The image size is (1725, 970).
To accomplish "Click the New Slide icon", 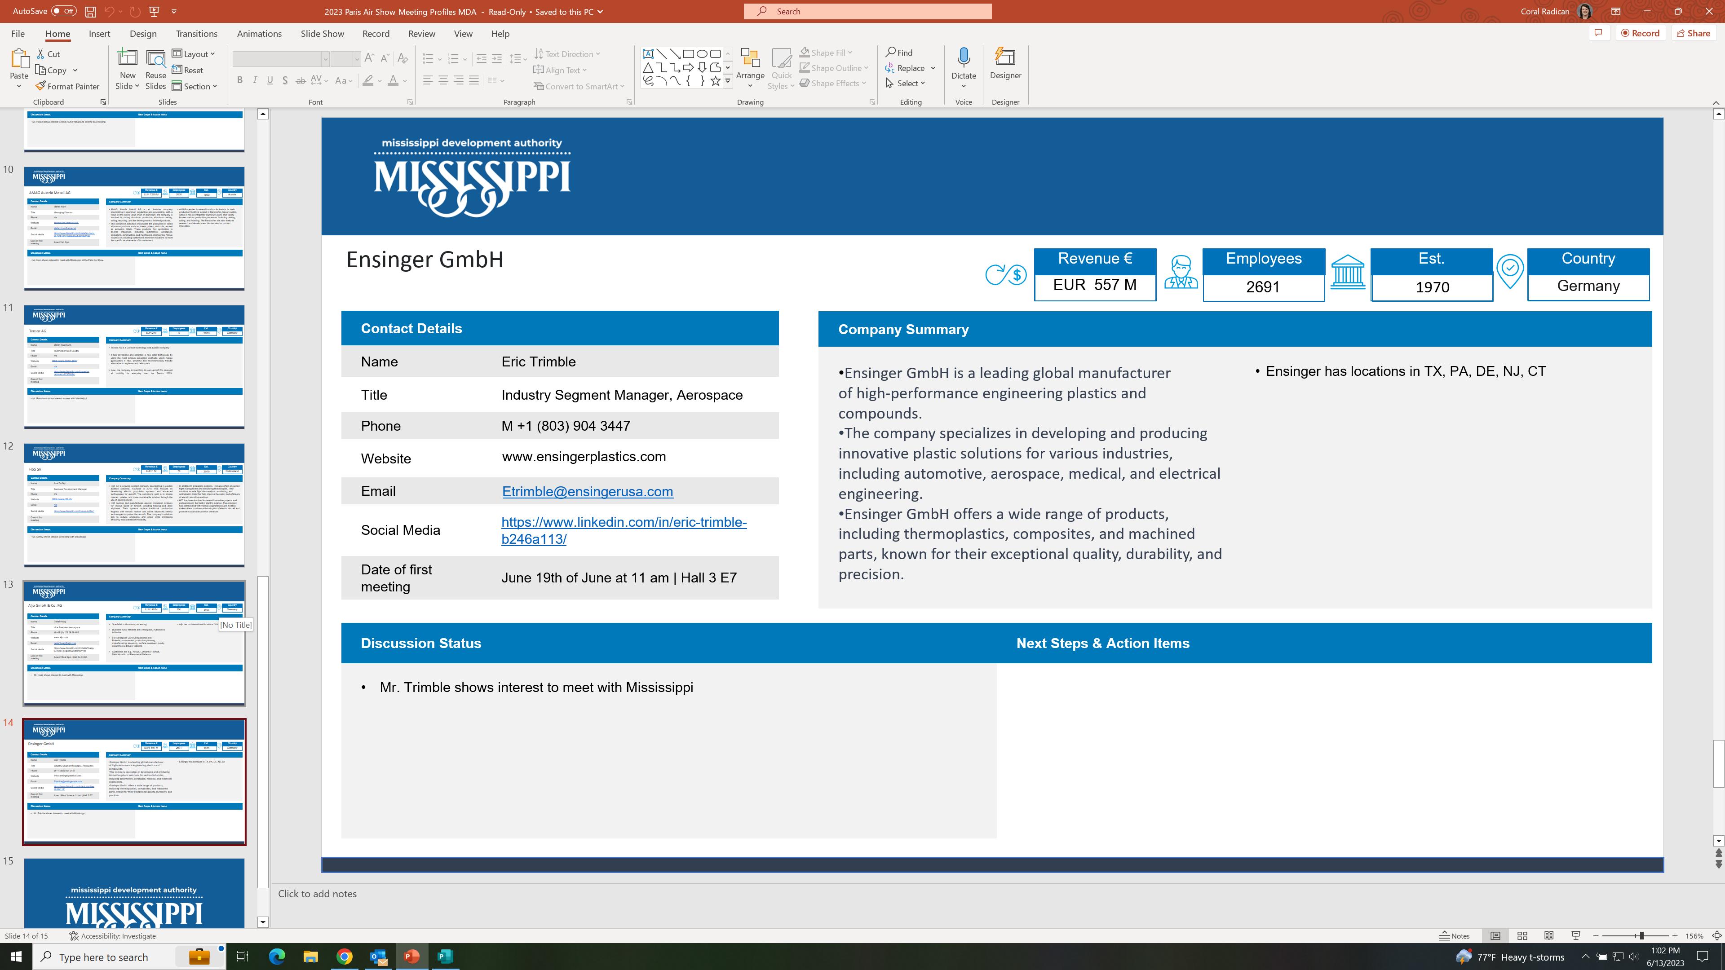I will (127, 58).
